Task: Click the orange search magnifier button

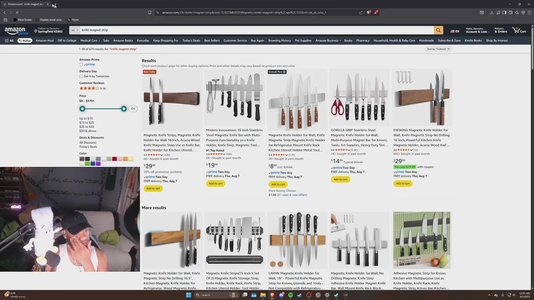Action: coord(438,30)
